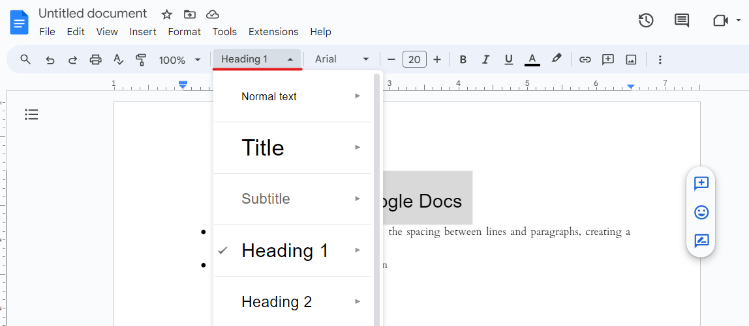Screen dimensions: 749x326
Task: Toggle bold formatting
Action: (463, 59)
